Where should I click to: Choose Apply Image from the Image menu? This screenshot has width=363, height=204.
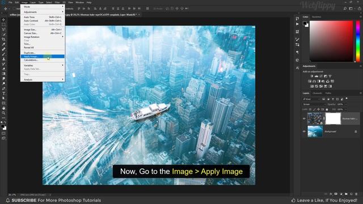[x=43, y=57]
